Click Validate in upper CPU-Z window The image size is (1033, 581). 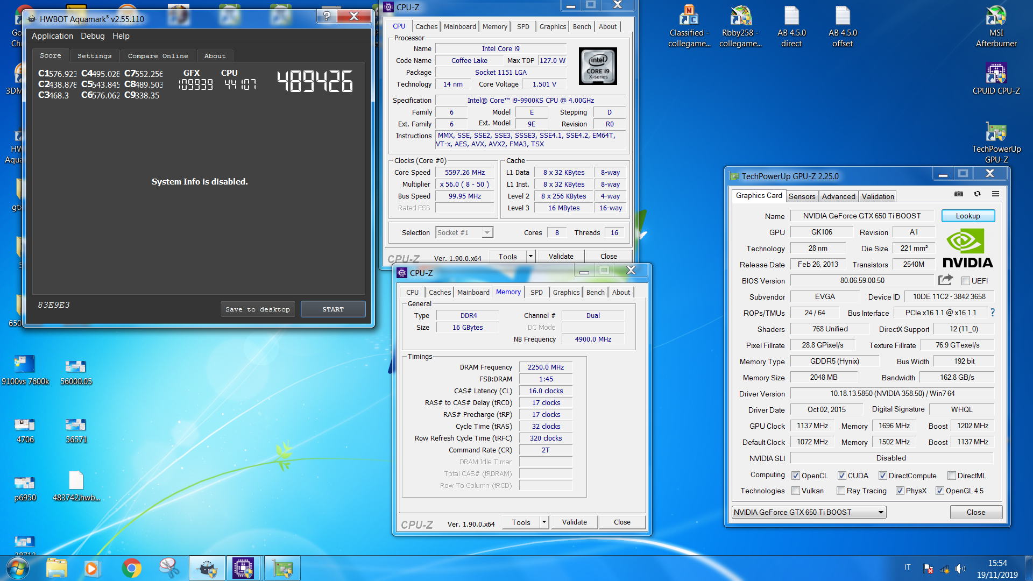pos(561,256)
